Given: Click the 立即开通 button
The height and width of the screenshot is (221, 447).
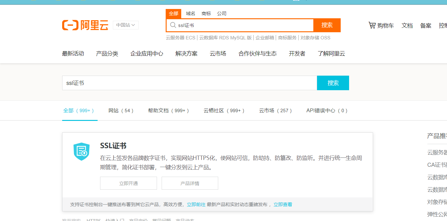Looking at the screenshot, I should (x=128, y=183).
